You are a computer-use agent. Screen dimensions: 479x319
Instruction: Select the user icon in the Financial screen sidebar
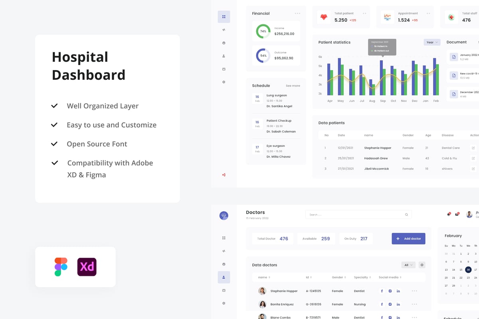[x=224, y=56]
